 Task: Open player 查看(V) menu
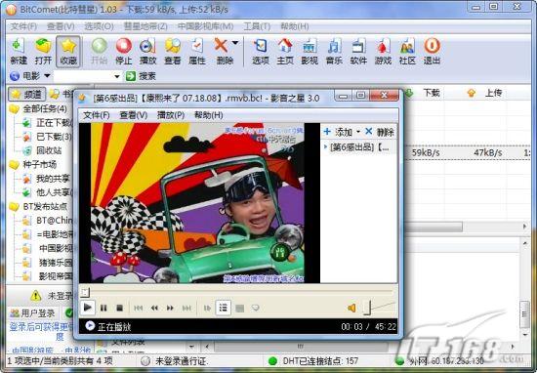click(134, 115)
